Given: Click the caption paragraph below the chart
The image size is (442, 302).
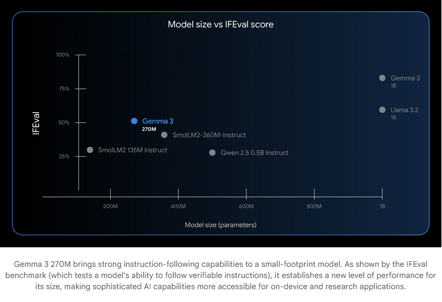Looking at the screenshot, I should (221, 276).
